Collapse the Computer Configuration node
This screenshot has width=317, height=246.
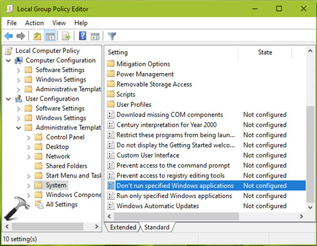[x=9, y=60]
